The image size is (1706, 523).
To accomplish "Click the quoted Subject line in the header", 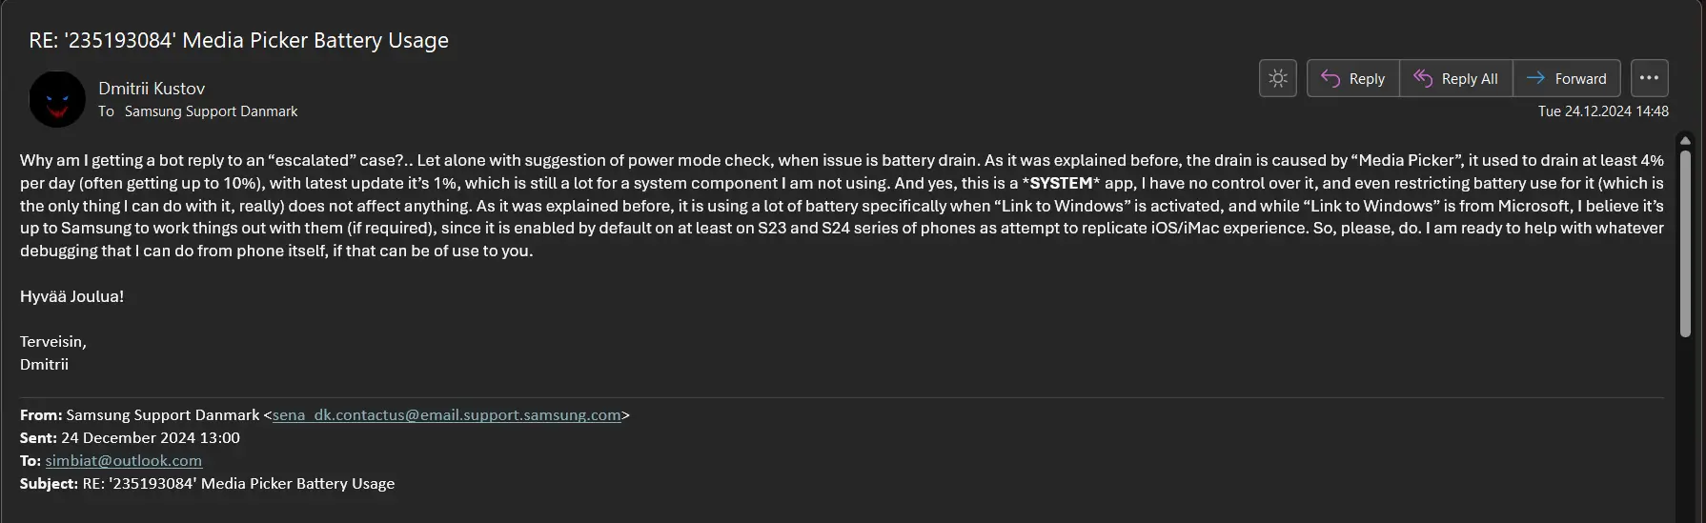I will (207, 484).
